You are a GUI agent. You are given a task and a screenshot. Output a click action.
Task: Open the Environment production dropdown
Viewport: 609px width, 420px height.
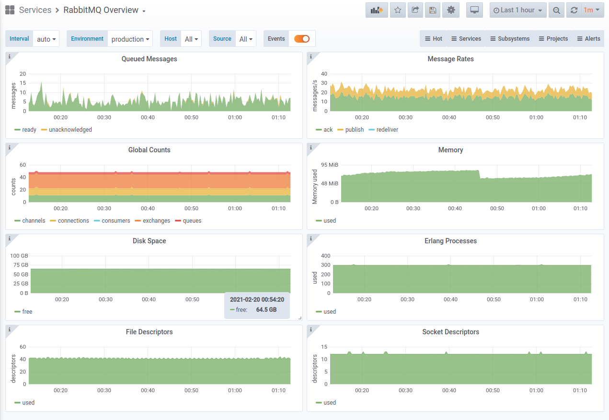(130, 39)
